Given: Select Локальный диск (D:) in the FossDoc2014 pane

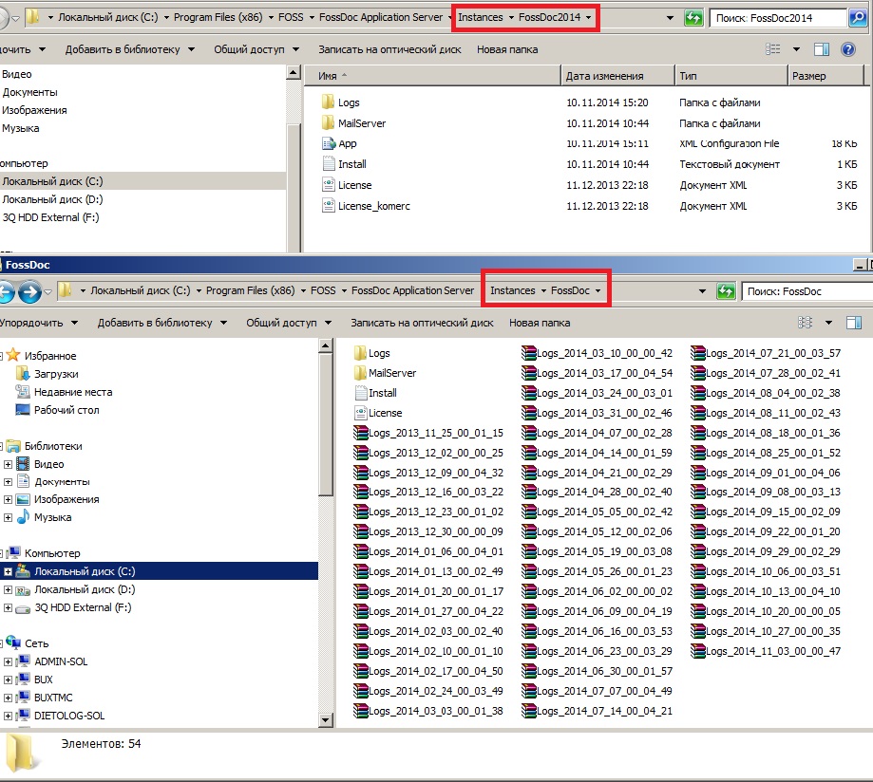Looking at the screenshot, I should click(52, 199).
